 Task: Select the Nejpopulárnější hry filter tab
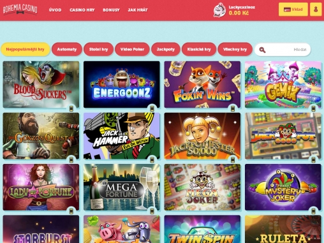tap(25, 49)
